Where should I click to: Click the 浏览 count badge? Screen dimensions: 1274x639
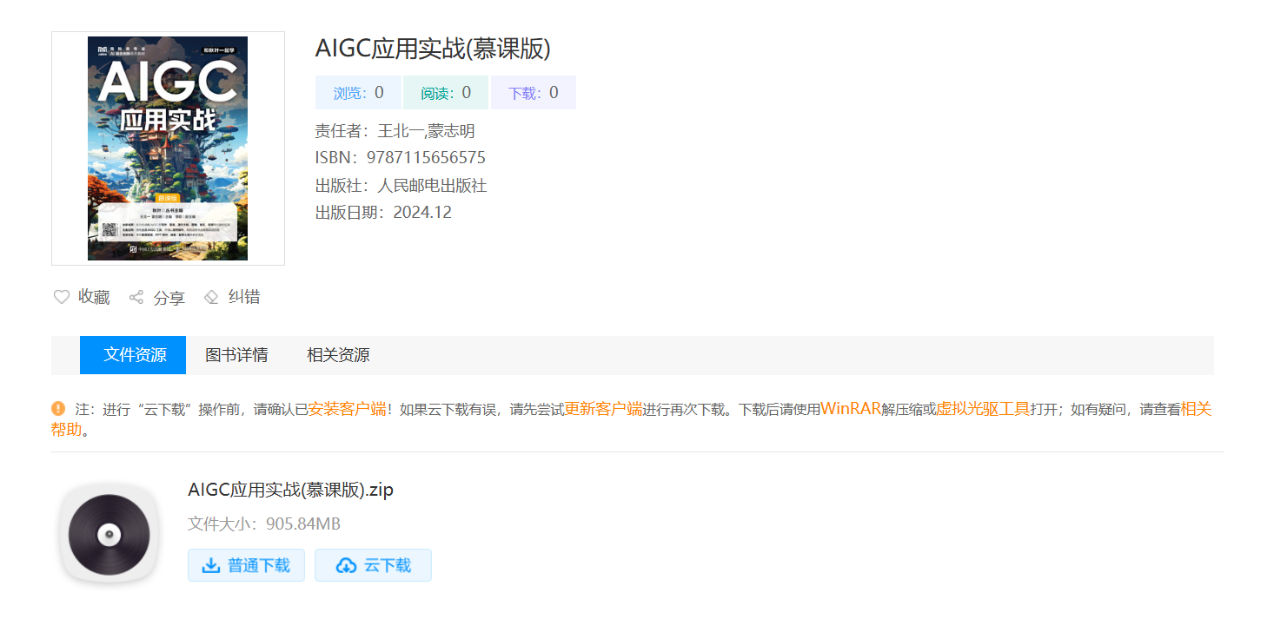click(358, 93)
